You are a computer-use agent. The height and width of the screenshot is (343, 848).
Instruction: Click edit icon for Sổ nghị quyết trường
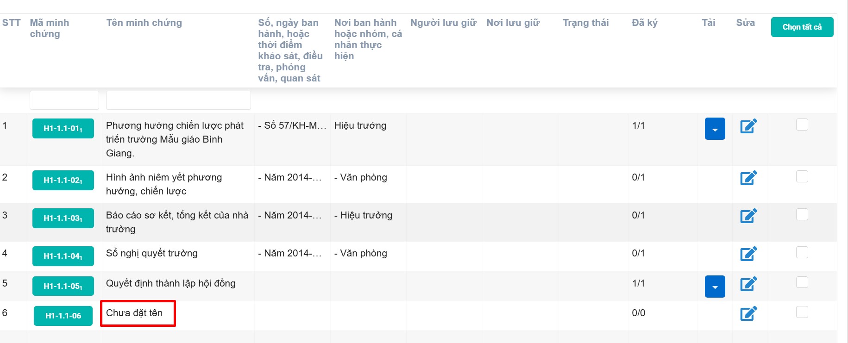pyautogui.click(x=748, y=254)
